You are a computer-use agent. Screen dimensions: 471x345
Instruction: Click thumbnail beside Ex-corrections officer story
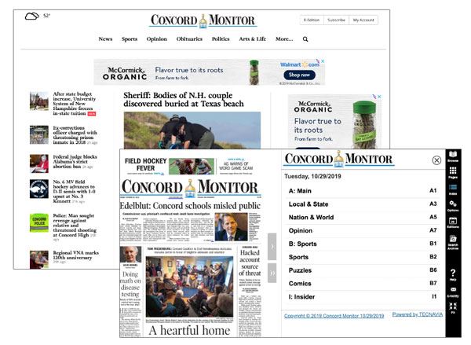coord(39,134)
